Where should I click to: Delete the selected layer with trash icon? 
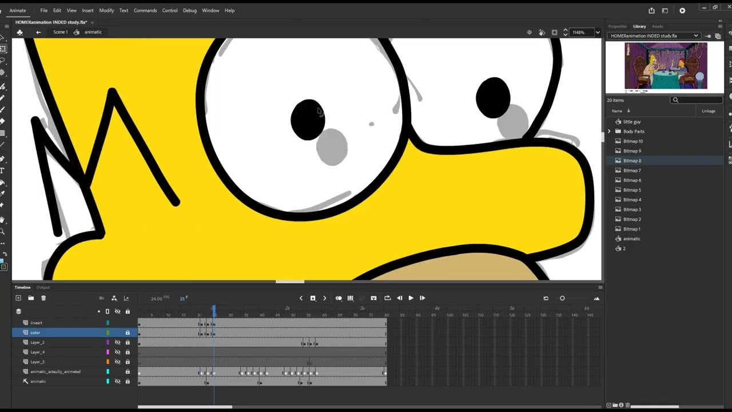43,298
